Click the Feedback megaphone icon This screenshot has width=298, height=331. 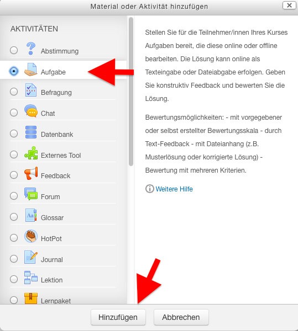coord(31,173)
